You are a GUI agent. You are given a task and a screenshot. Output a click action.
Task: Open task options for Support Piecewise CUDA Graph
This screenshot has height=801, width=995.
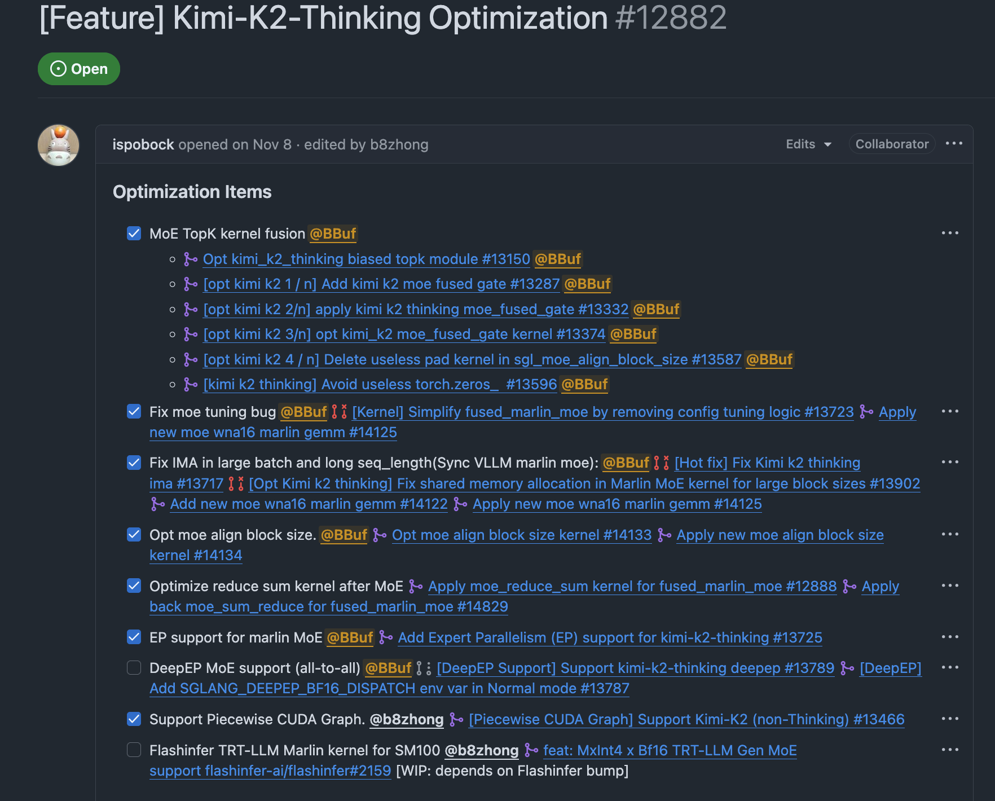coord(950,719)
